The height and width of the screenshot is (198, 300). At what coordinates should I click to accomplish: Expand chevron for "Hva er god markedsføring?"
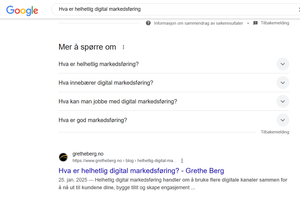coord(282,120)
